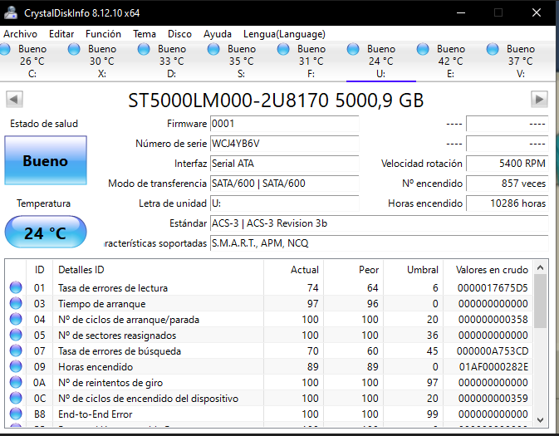Click the Actual column header
Viewport: 559px width, 436px height.
pyautogui.click(x=294, y=270)
